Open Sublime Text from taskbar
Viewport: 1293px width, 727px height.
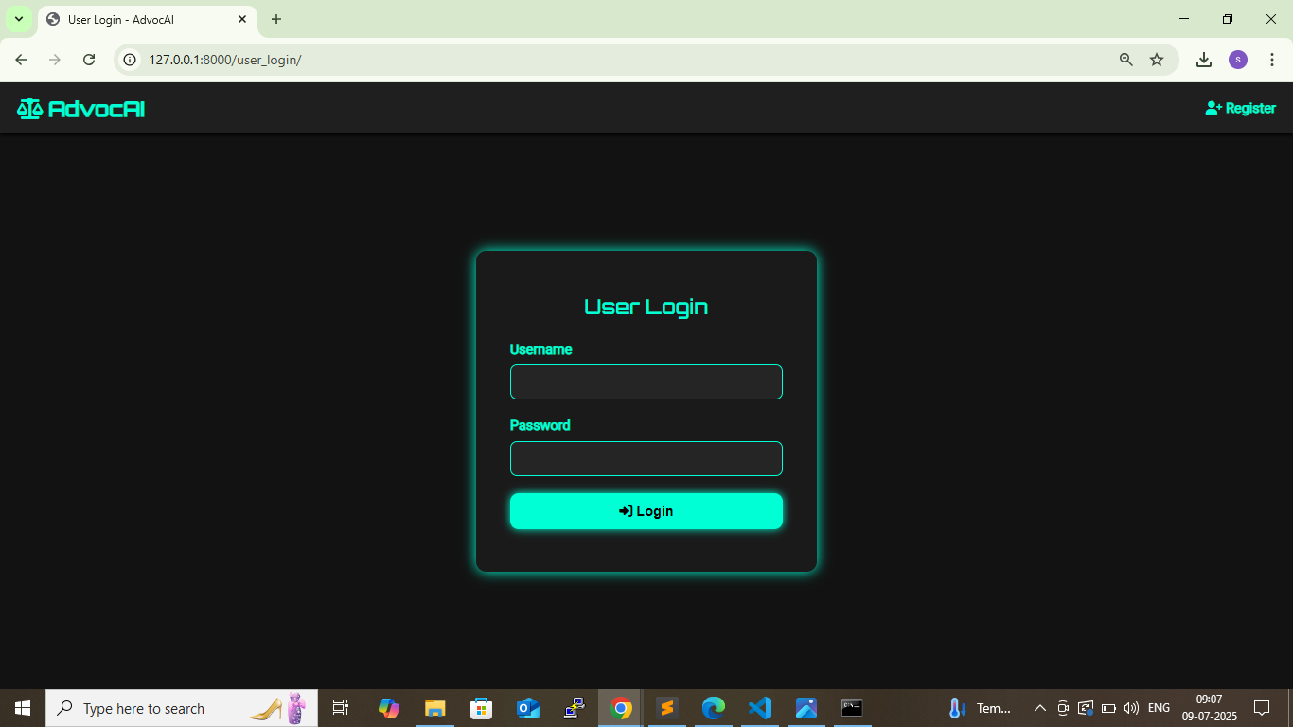point(666,708)
